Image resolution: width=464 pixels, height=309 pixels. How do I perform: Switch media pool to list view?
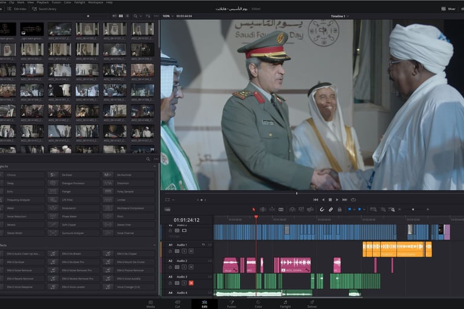(127, 16)
